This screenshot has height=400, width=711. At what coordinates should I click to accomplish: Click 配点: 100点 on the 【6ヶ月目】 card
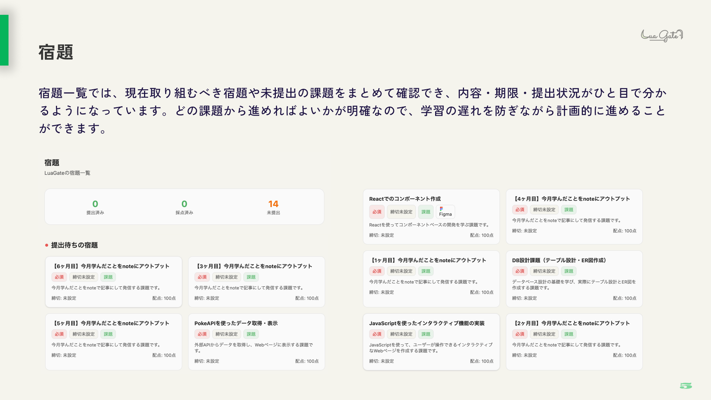tap(164, 298)
